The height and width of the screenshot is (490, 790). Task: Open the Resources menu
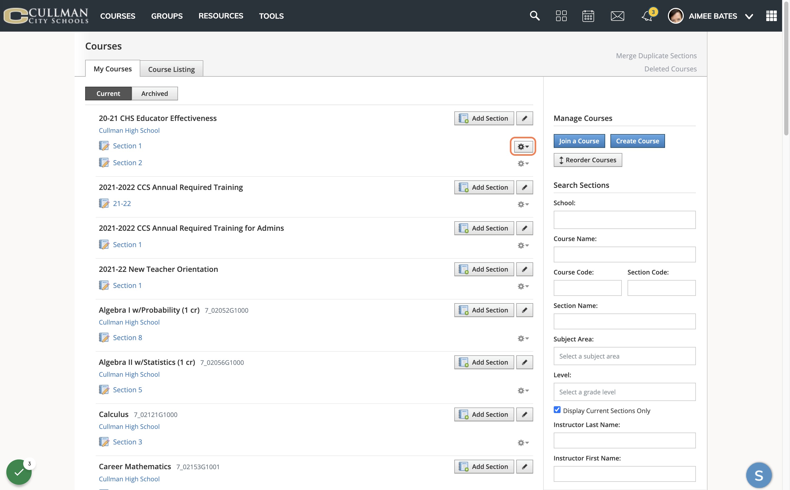coord(220,16)
